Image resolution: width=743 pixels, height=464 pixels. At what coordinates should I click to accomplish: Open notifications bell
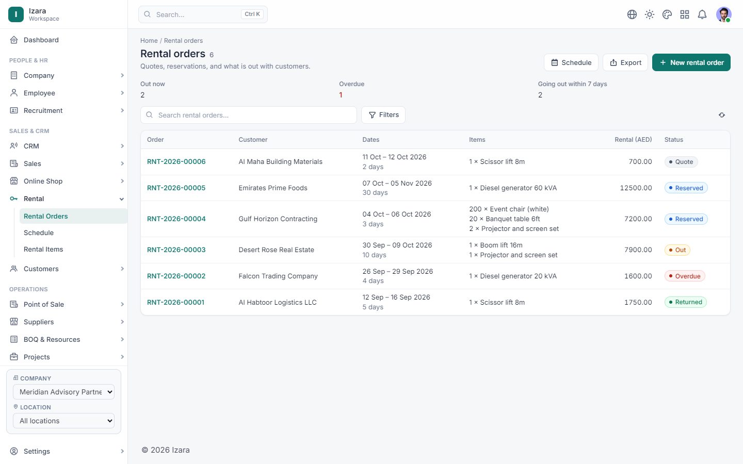702,14
